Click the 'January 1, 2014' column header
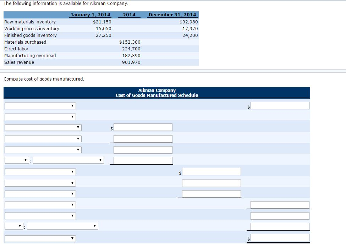 [90, 15]
